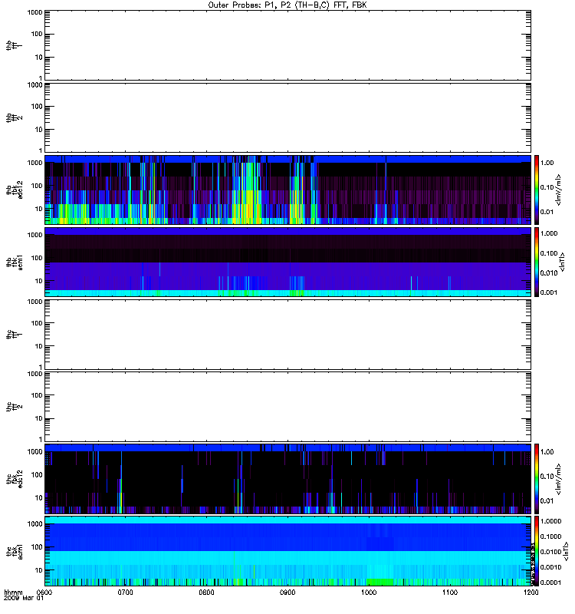Click the '0.0010' value on thc scm1 color bar
575x614 pixels.
coord(550,567)
